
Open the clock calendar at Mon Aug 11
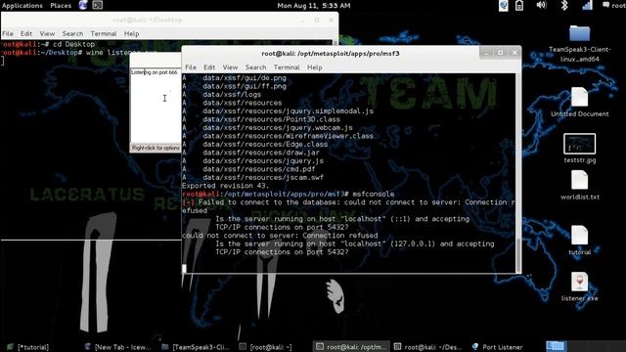(313, 6)
